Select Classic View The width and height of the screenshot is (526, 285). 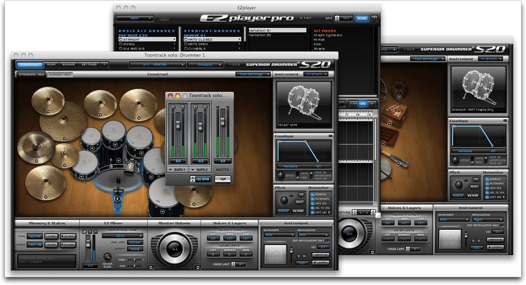(60, 74)
